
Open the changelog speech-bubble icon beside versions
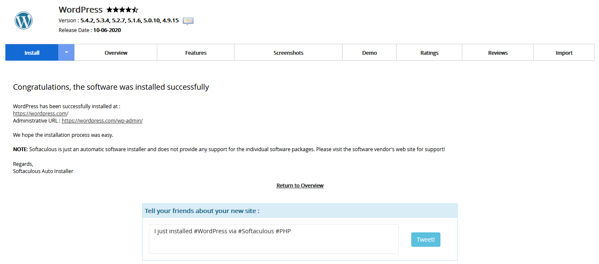point(188,21)
